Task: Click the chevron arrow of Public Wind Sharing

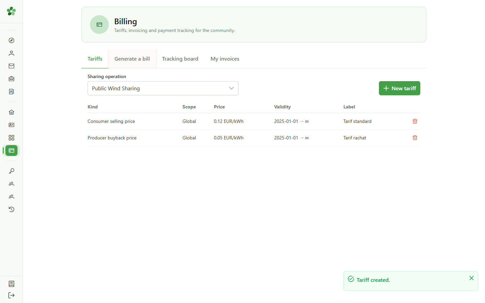Action: pos(231,88)
